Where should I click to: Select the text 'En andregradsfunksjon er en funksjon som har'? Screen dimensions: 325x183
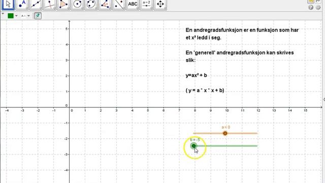(x=242, y=30)
